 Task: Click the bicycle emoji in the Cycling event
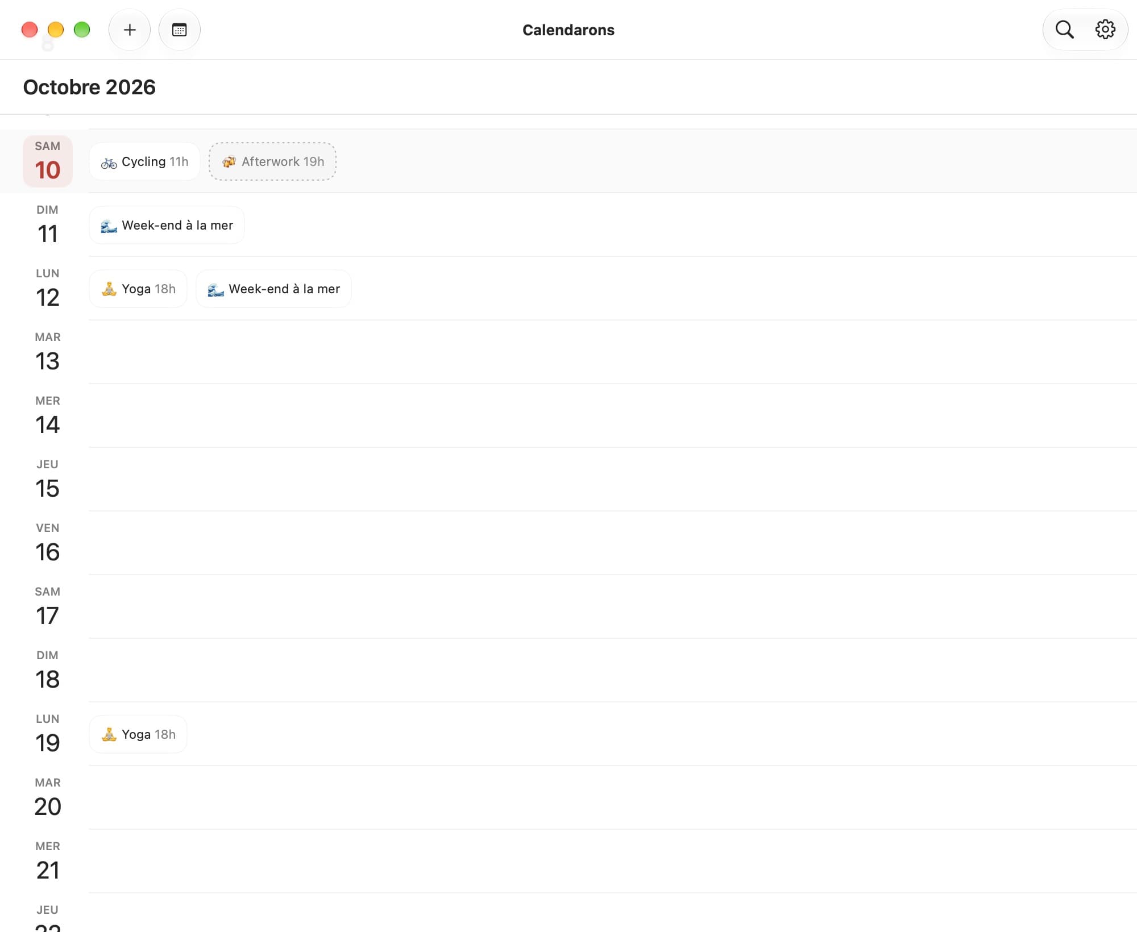pos(109,163)
